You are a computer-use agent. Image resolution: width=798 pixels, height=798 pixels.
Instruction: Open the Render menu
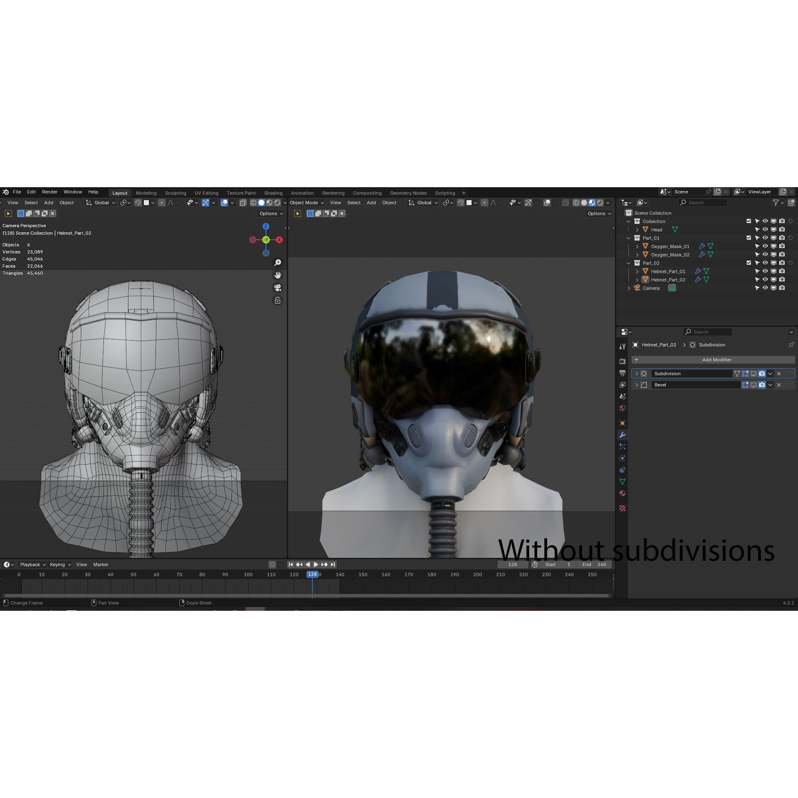coord(50,192)
